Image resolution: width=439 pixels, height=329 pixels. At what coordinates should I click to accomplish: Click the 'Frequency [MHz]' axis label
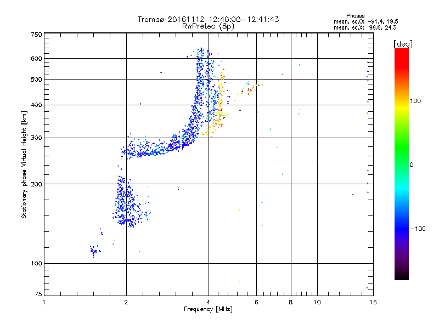click(x=208, y=309)
